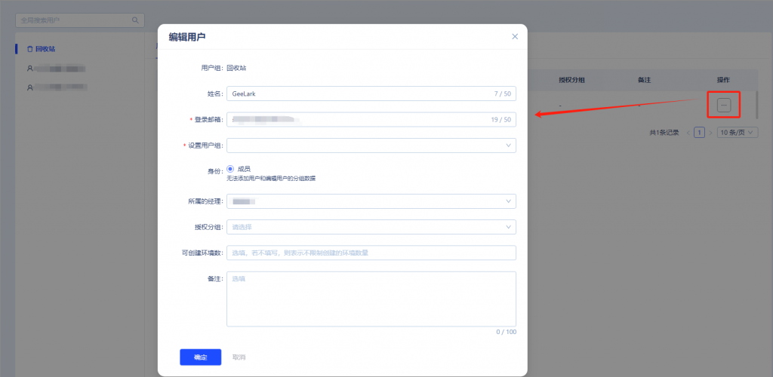Click the 可创建环境数 input field
Viewport: 773px width, 377px height.
[x=371, y=253]
